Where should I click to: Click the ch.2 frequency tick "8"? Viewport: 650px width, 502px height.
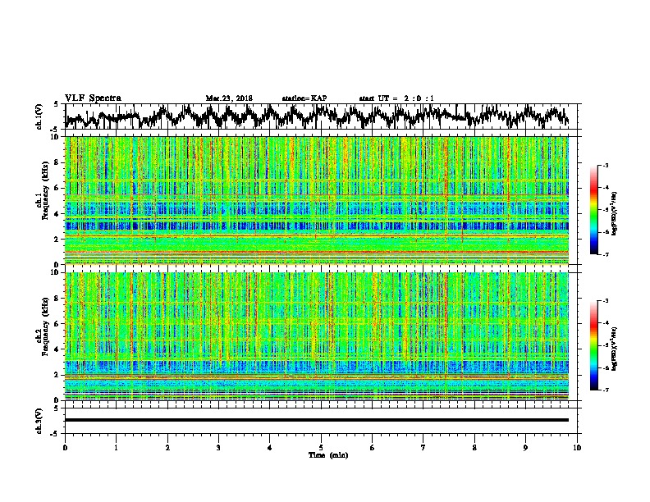click(58, 299)
